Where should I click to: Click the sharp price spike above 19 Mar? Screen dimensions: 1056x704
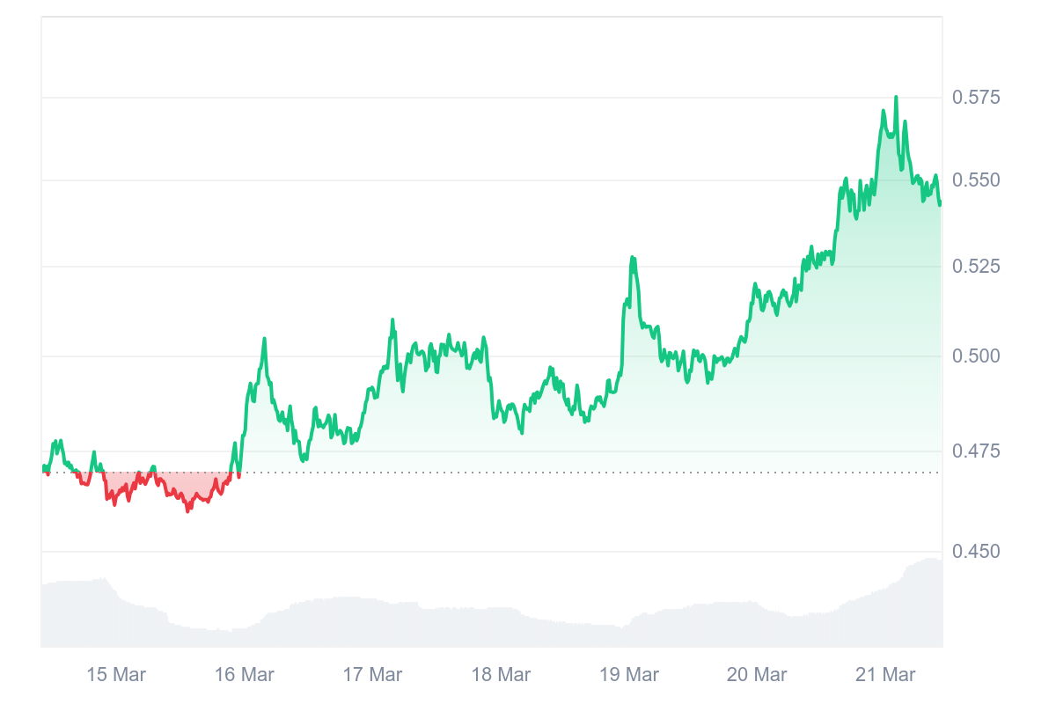click(632, 258)
